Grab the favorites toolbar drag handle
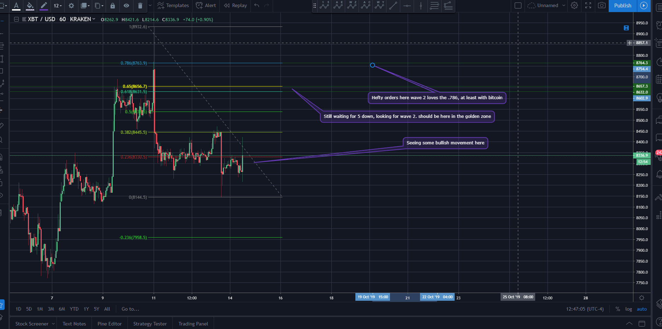 (315, 6)
